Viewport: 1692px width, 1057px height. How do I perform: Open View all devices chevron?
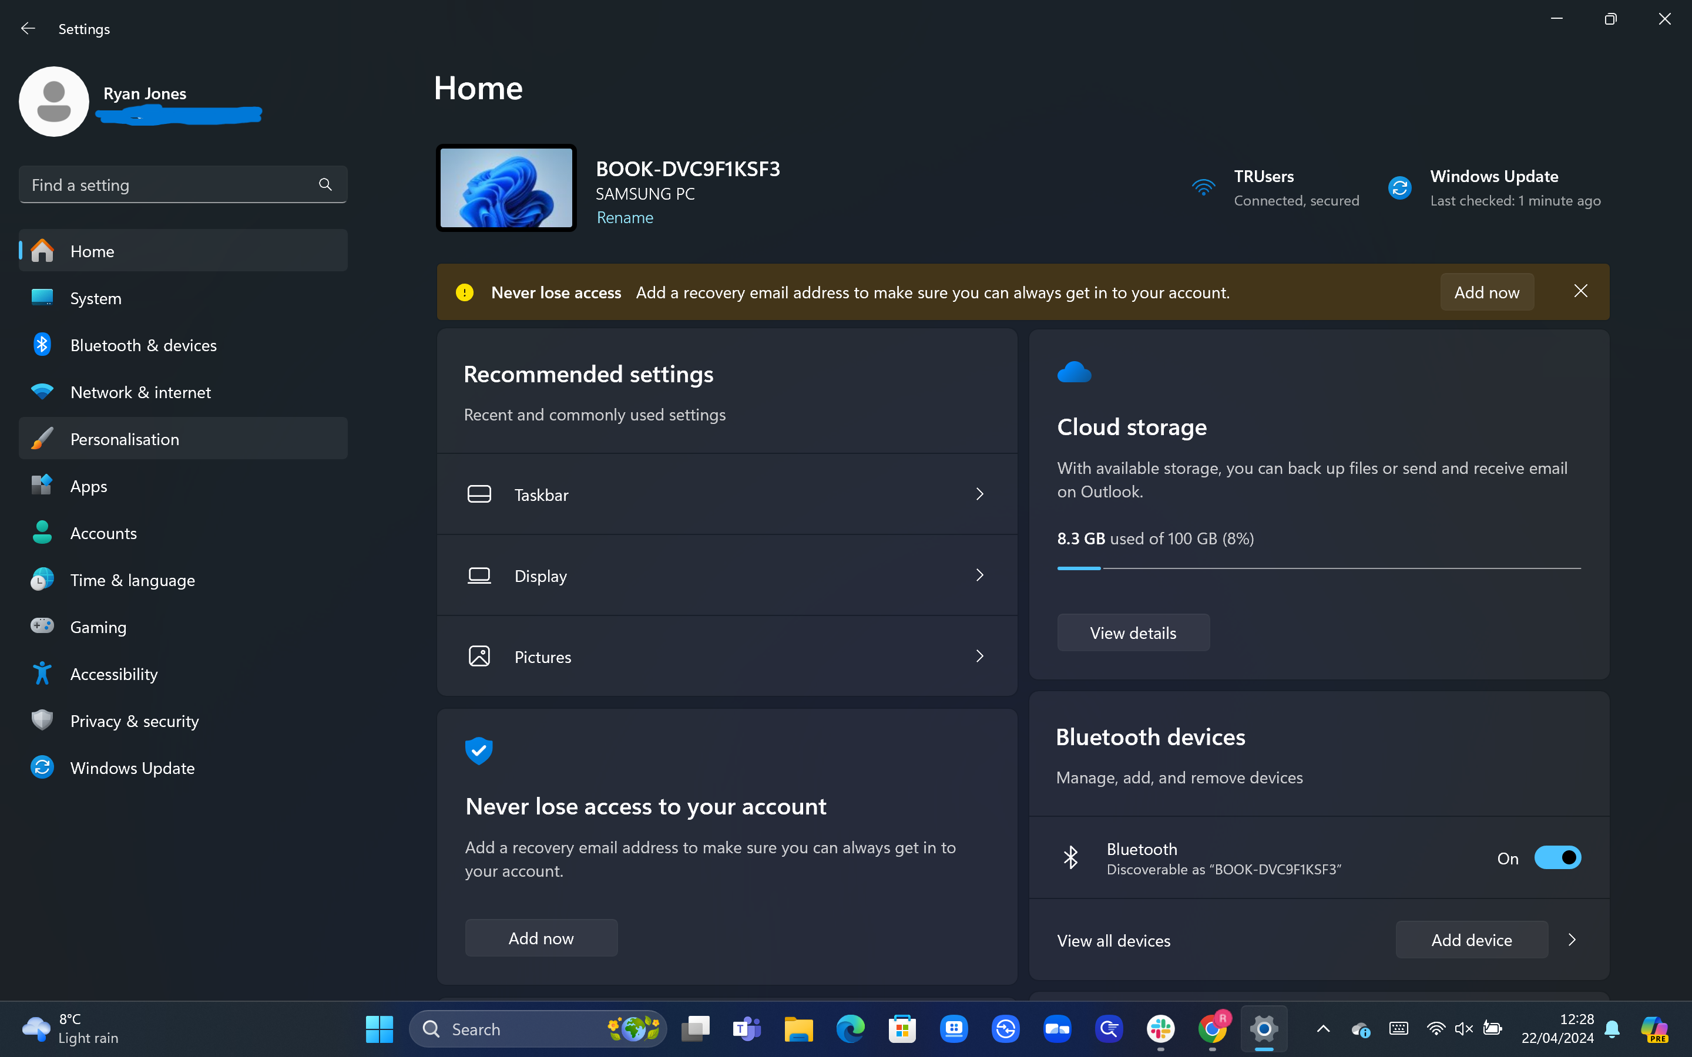coord(1572,940)
